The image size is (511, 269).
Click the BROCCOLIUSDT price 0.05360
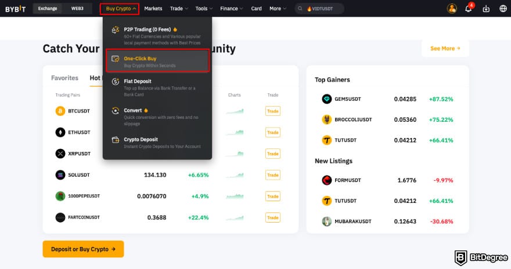(405, 119)
